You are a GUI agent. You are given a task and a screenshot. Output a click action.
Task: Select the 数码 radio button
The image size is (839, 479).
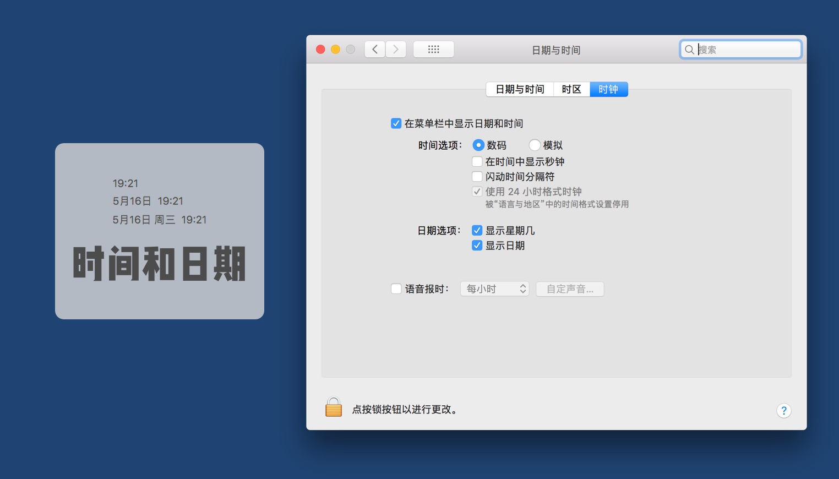click(x=478, y=145)
